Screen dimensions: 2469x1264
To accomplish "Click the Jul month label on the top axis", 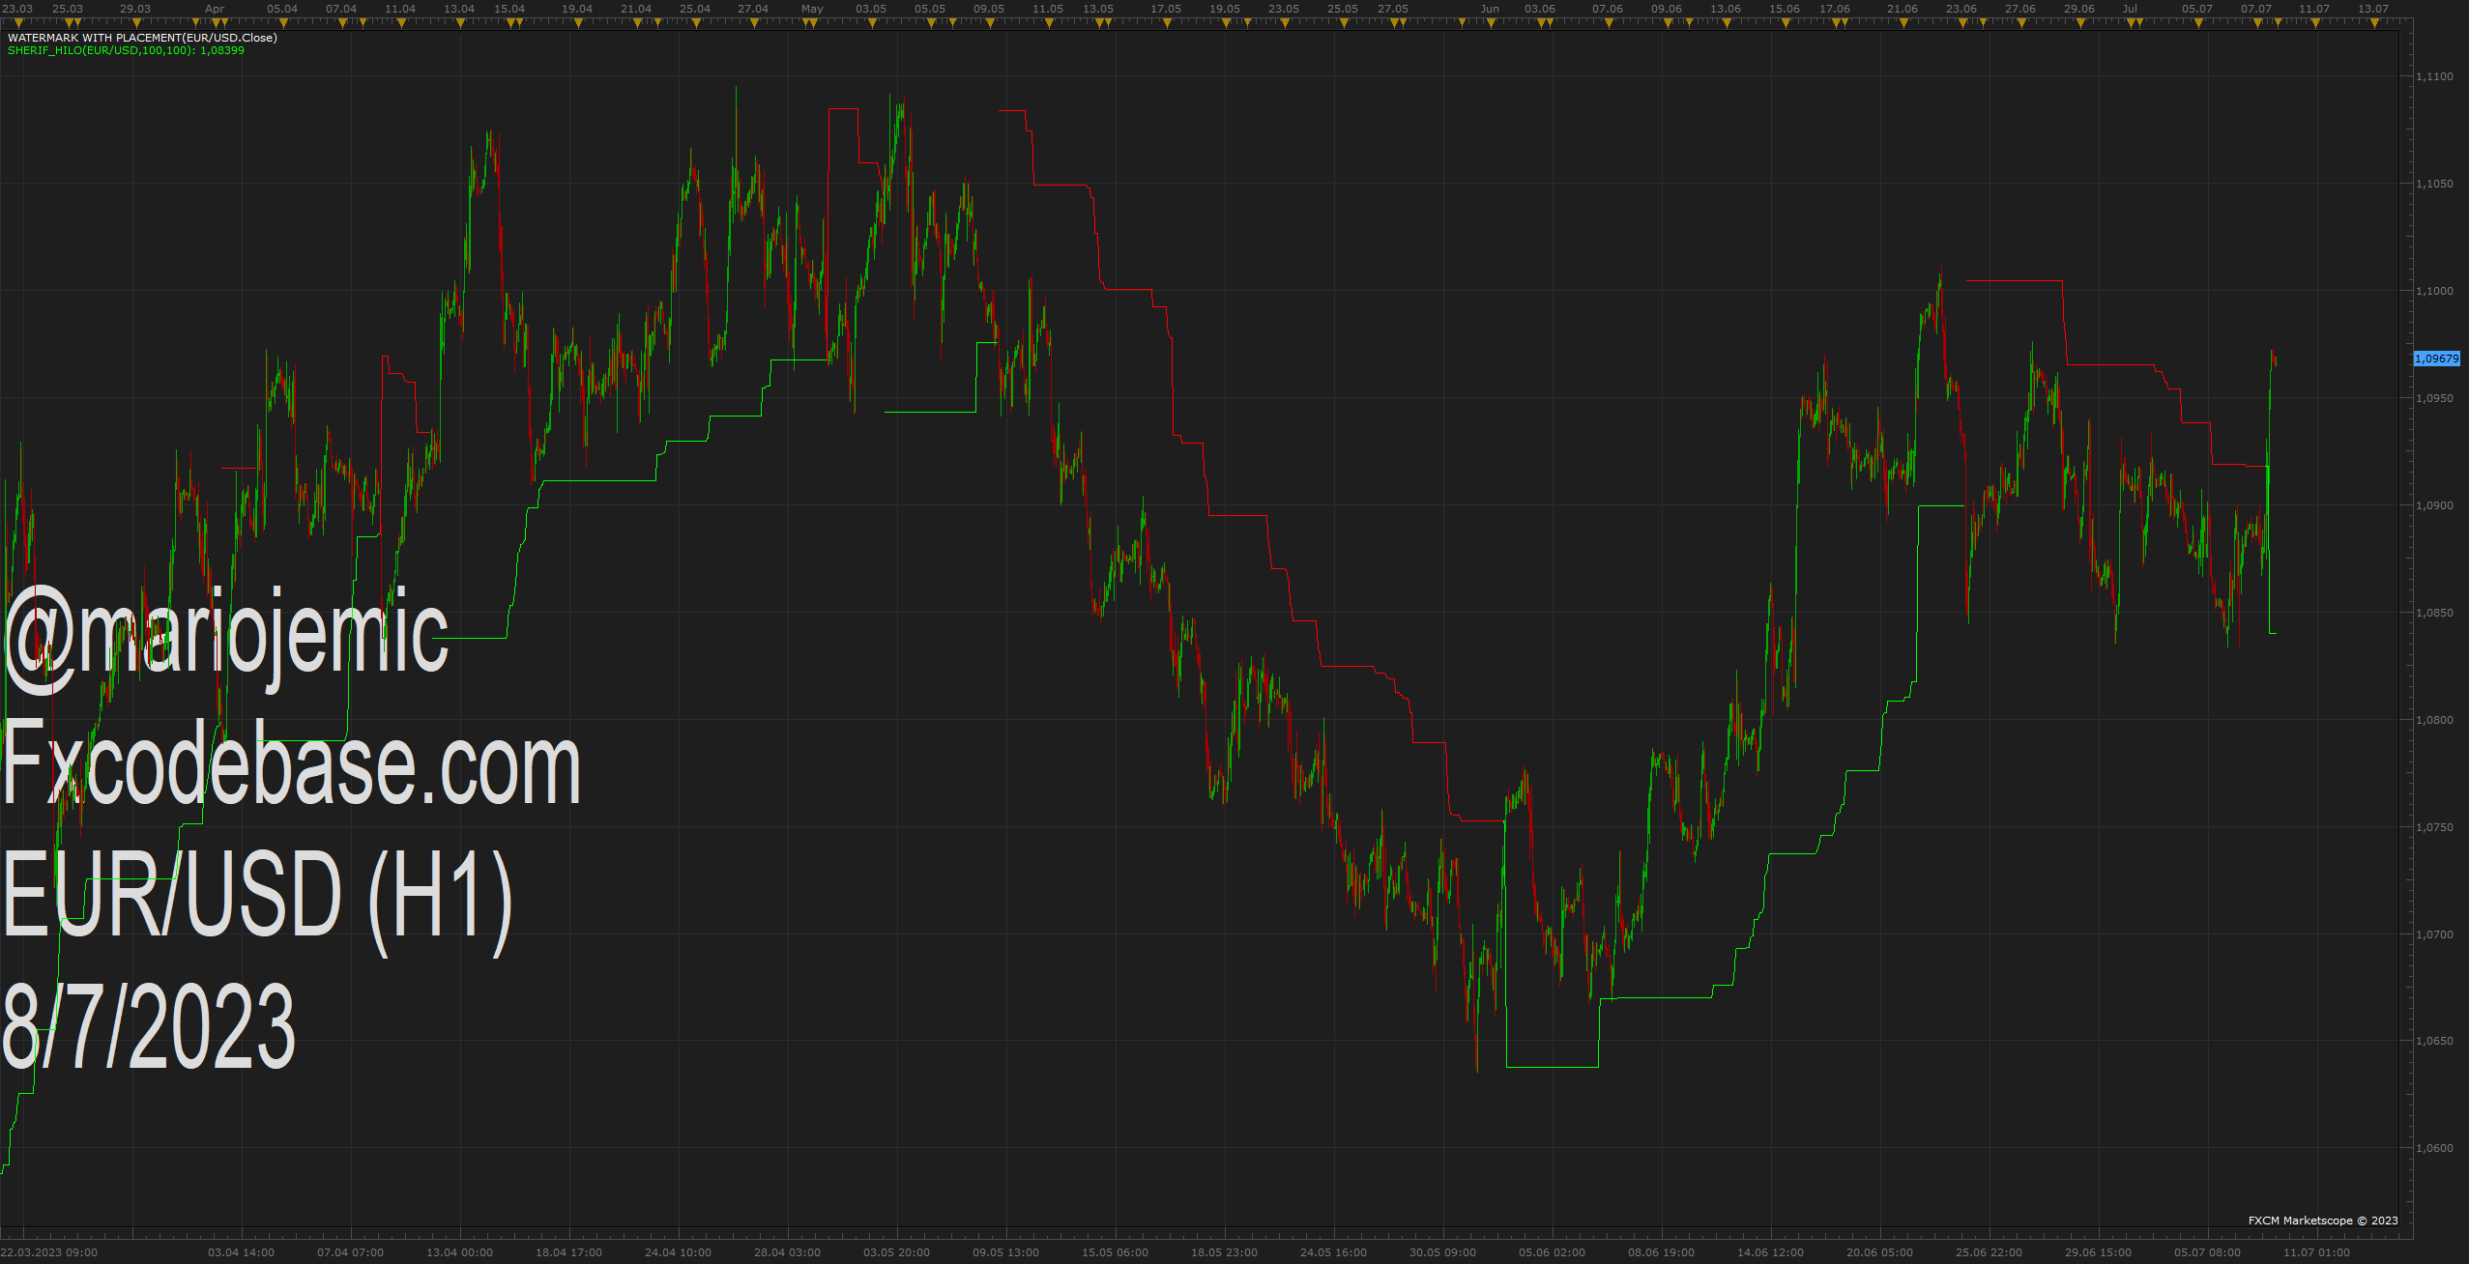I will point(2129,9).
